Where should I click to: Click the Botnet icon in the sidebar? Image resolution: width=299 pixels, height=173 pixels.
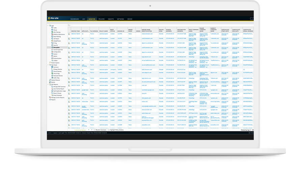[50, 82]
